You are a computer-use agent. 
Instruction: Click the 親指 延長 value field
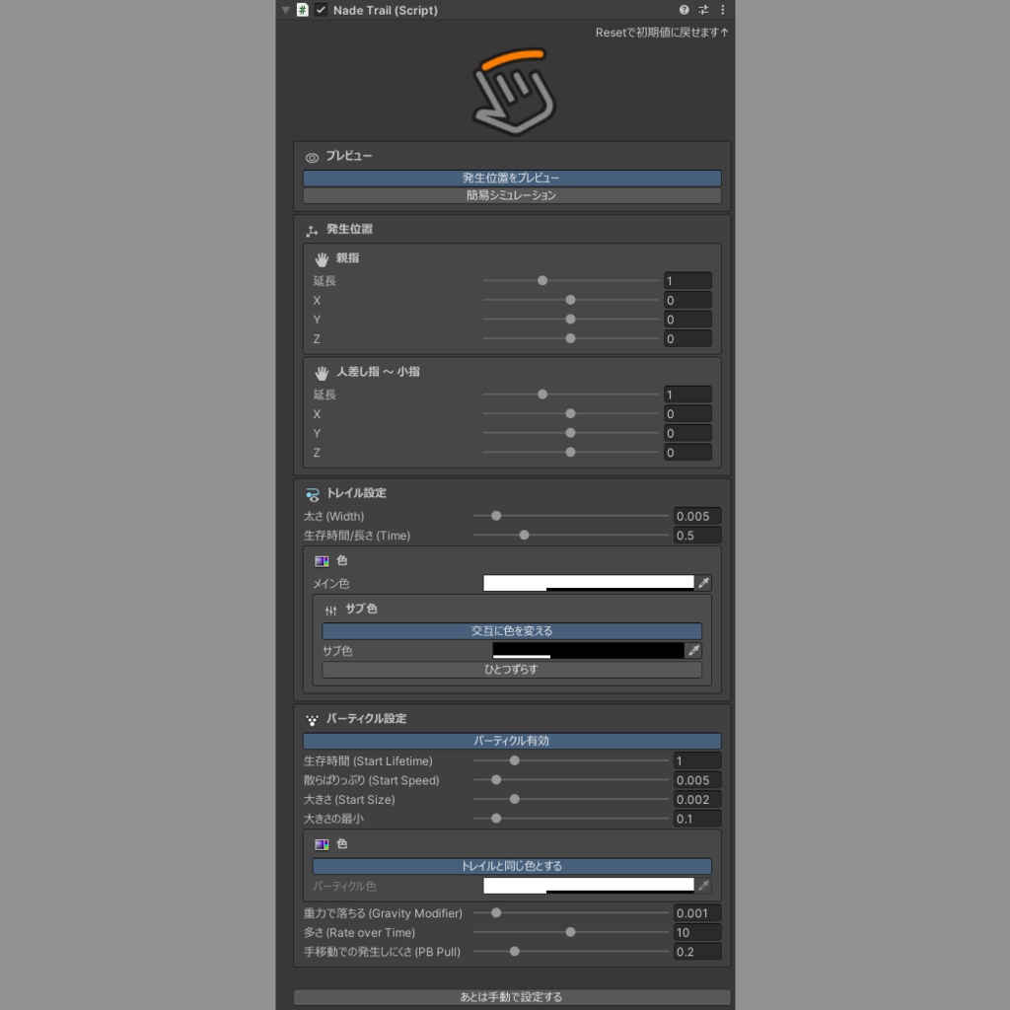(x=687, y=281)
